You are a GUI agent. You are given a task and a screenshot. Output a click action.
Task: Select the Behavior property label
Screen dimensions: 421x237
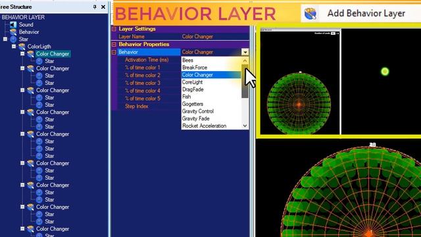point(128,52)
